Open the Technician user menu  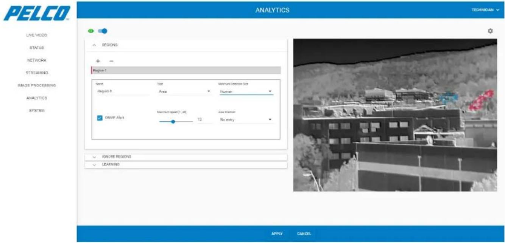click(x=485, y=10)
